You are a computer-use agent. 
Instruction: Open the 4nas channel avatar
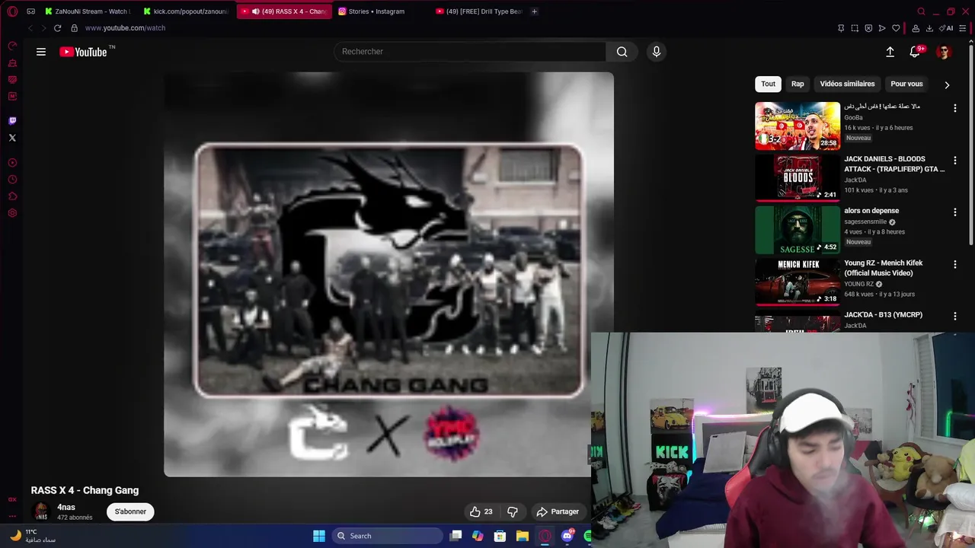coord(41,511)
